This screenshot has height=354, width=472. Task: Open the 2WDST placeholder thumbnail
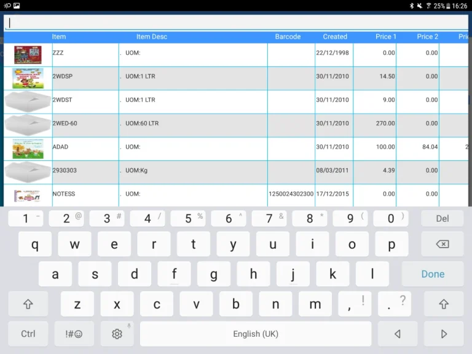28,102
